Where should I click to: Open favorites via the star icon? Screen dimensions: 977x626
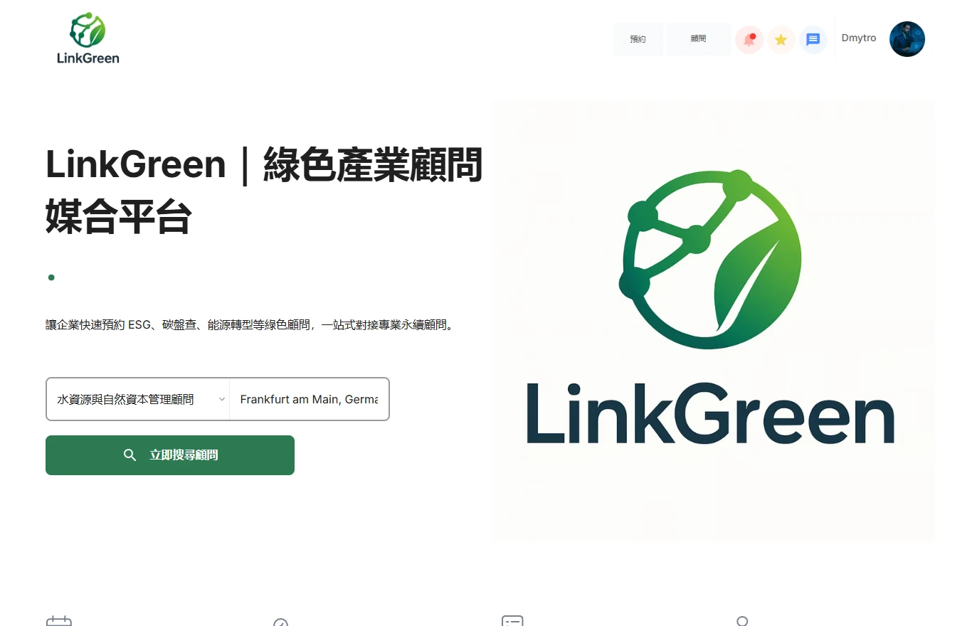pyautogui.click(x=781, y=40)
